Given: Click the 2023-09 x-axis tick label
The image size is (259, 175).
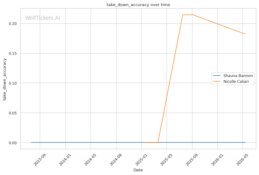Looking at the screenshot, I should 40,159.
